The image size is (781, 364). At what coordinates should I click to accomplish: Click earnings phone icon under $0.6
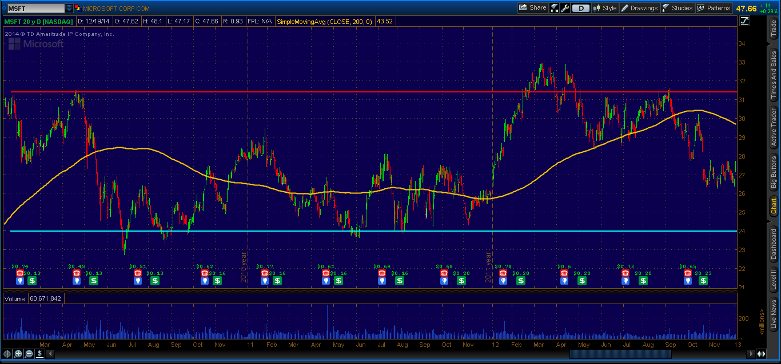pos(564,273)
